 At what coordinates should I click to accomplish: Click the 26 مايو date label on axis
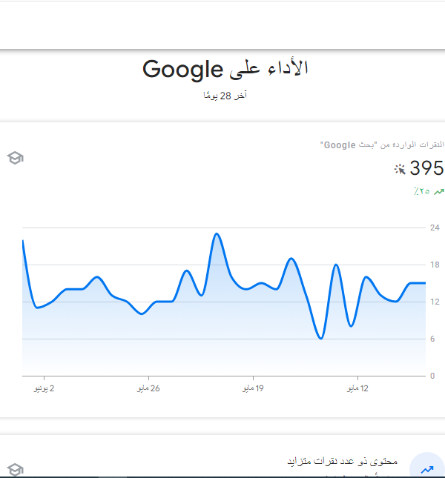coord(148,388)
